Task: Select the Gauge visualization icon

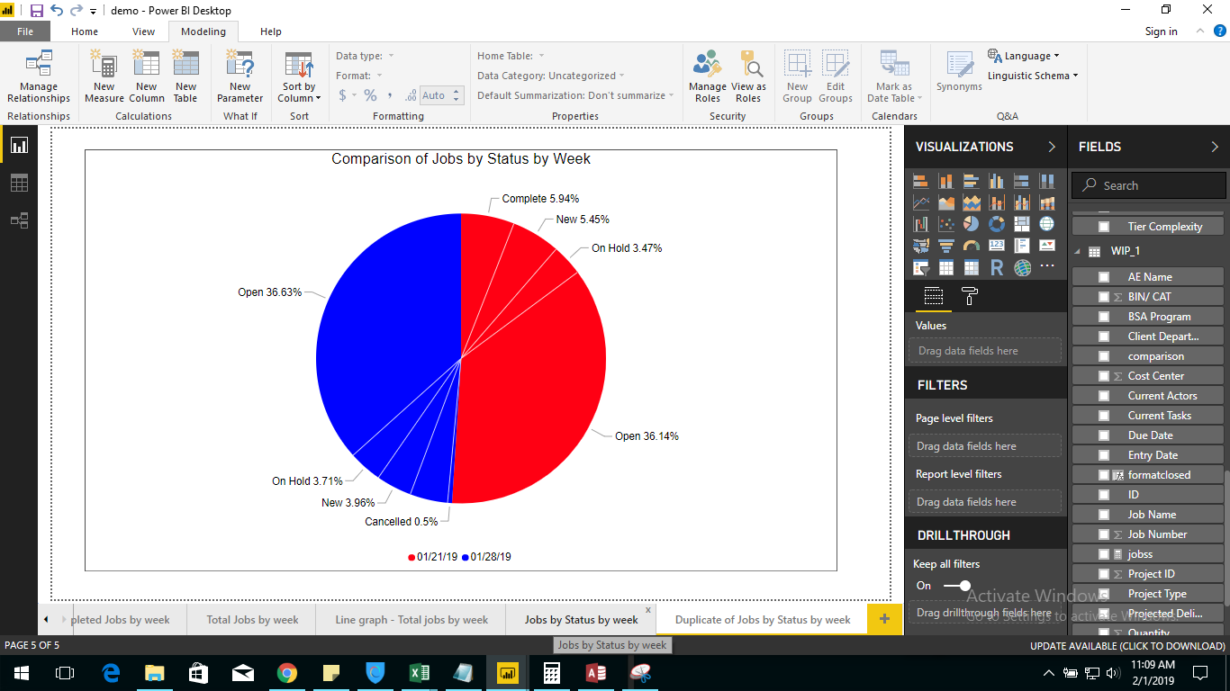Action: [x=972, y=246]
